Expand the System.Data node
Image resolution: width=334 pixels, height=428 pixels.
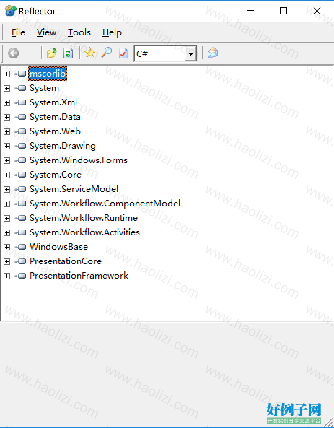pos(7,117)
